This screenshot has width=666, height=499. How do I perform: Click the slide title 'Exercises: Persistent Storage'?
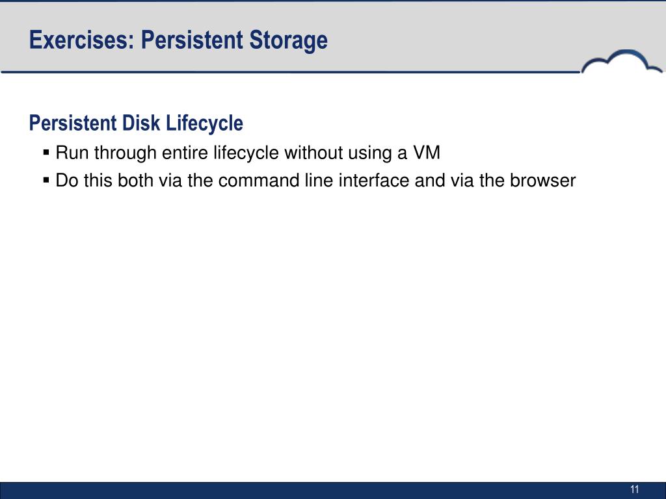pos(178,40)
